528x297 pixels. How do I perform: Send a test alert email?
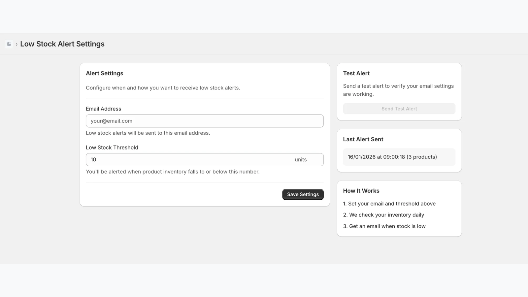pos(399,109)
